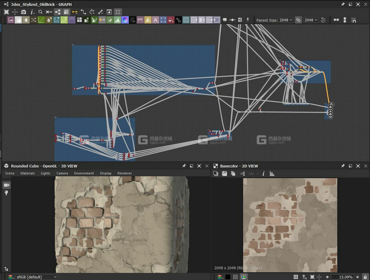Open the wrench tools dropdown
This screenshot has width=370, height=280.
[x=101, y=12]
